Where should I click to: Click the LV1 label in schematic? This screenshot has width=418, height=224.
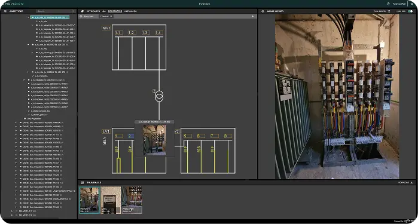[106, 131]
